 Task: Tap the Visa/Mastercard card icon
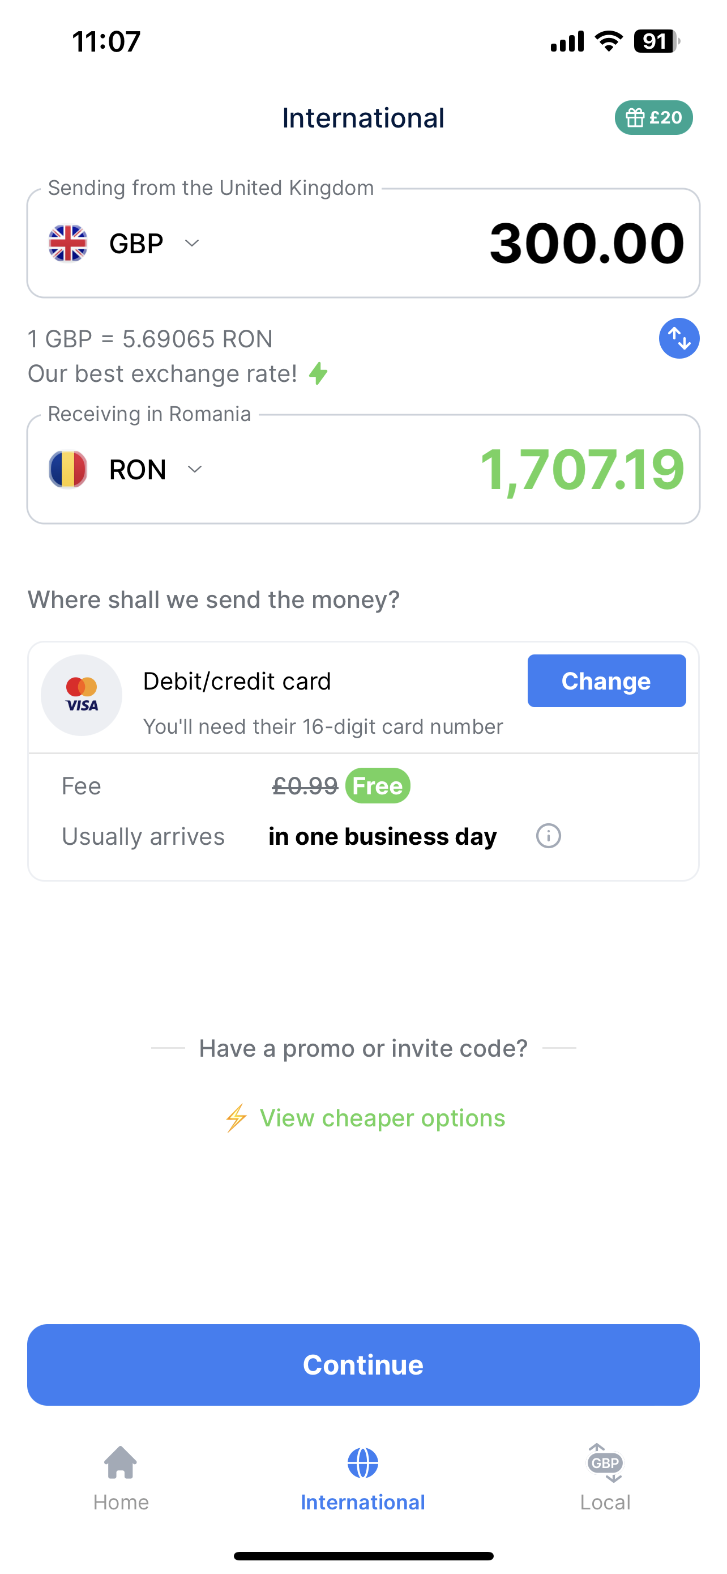[82, 695]
